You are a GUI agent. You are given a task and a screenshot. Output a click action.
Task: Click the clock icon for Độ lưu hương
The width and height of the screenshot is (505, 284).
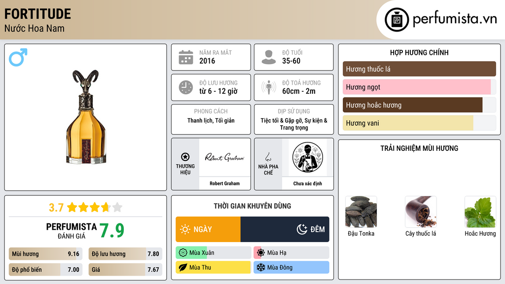coord(186,87)
